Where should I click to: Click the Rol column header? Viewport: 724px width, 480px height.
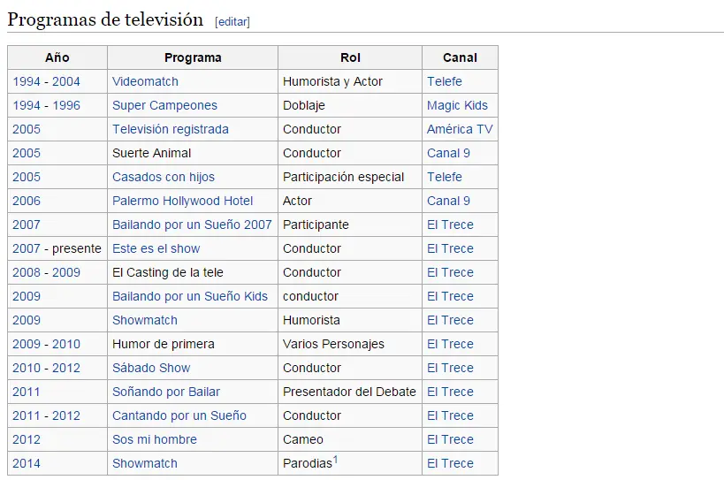pos(350,57)
